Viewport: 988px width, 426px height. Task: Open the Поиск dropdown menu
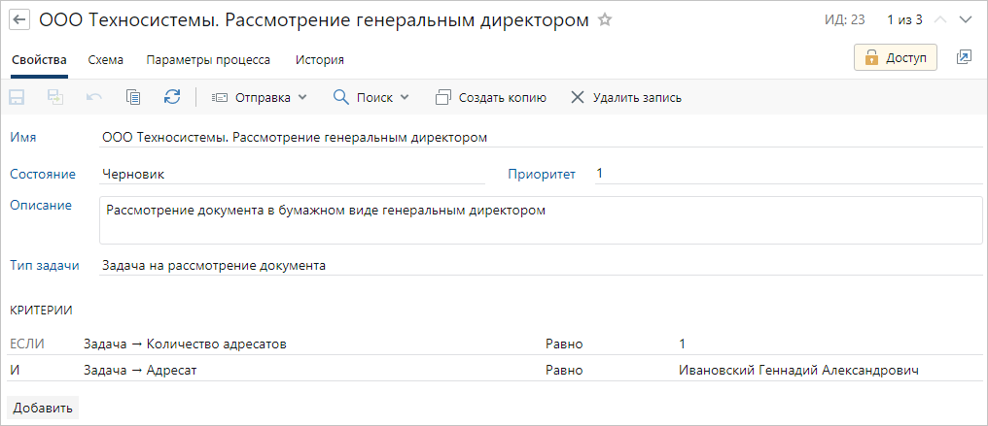371,97
